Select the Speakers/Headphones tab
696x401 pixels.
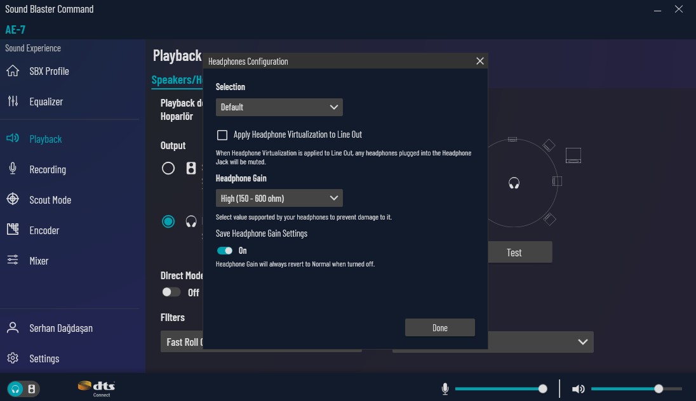click(x=177, y=80)
